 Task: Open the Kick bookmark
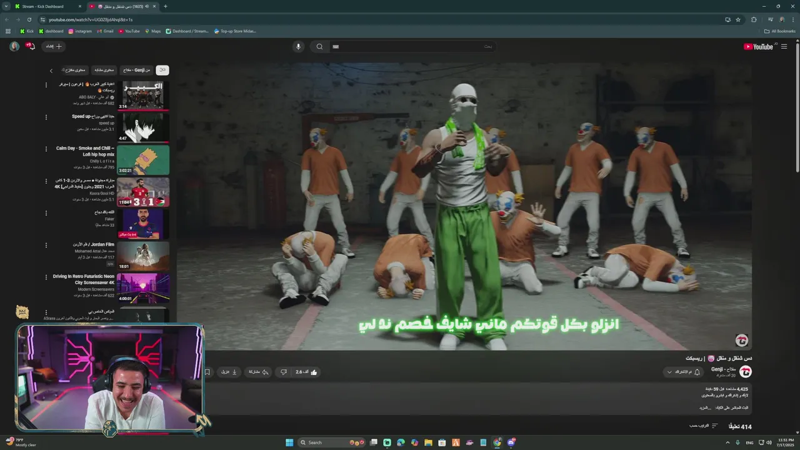coord(27,31)
